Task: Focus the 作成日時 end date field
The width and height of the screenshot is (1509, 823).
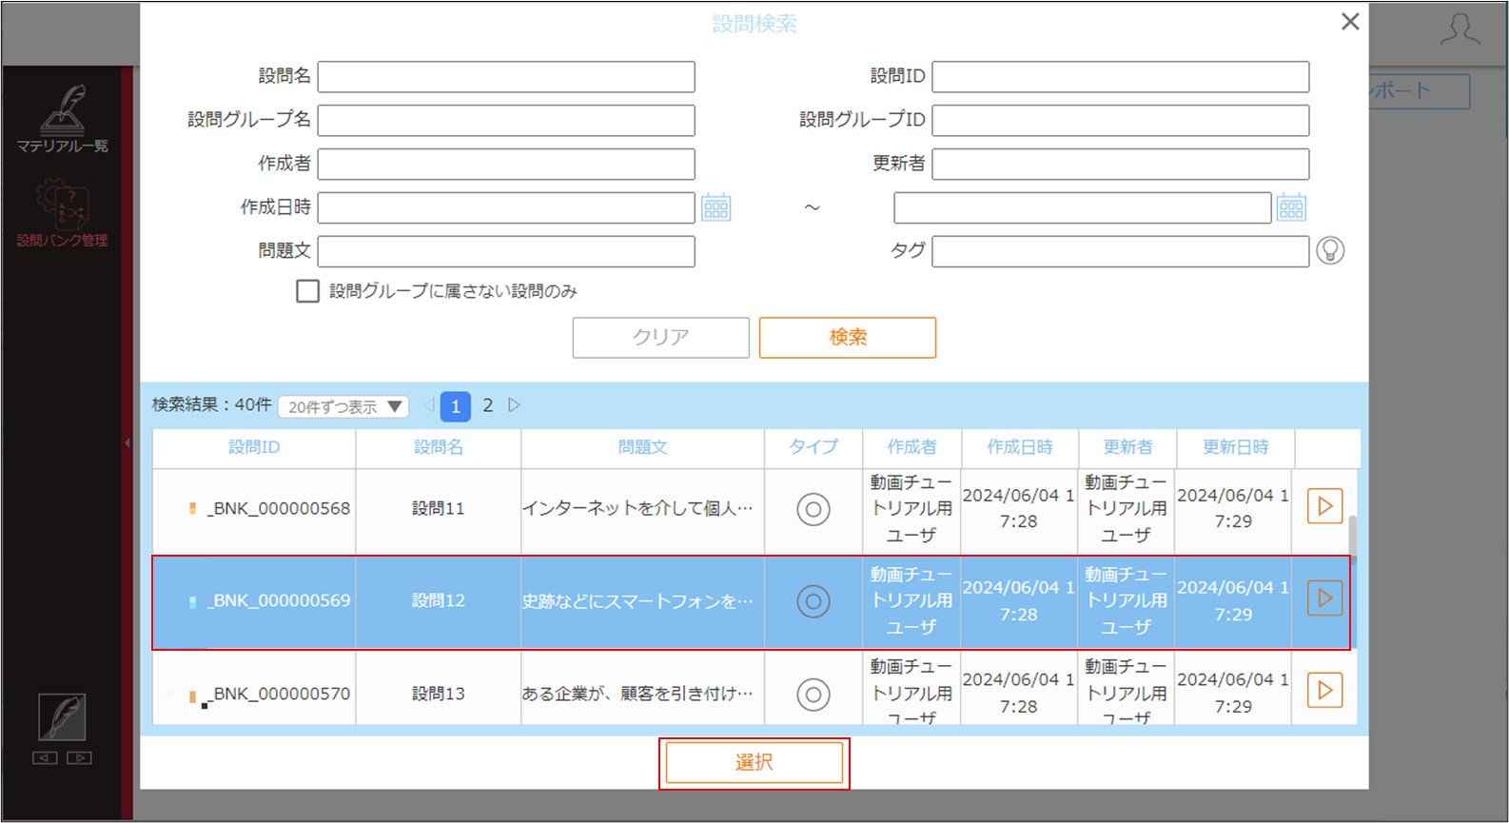Action: click(x=1083, y=208)
